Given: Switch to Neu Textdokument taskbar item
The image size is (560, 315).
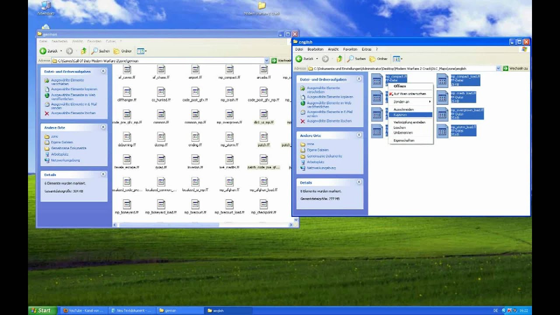Looking at the screenshot, I should coord(131,311).
